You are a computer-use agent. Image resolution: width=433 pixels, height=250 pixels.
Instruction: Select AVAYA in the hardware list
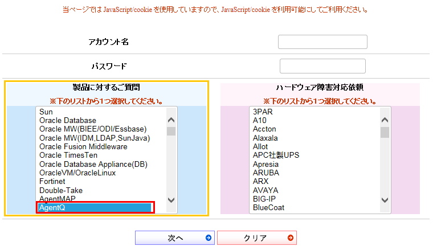click(265, 190)
